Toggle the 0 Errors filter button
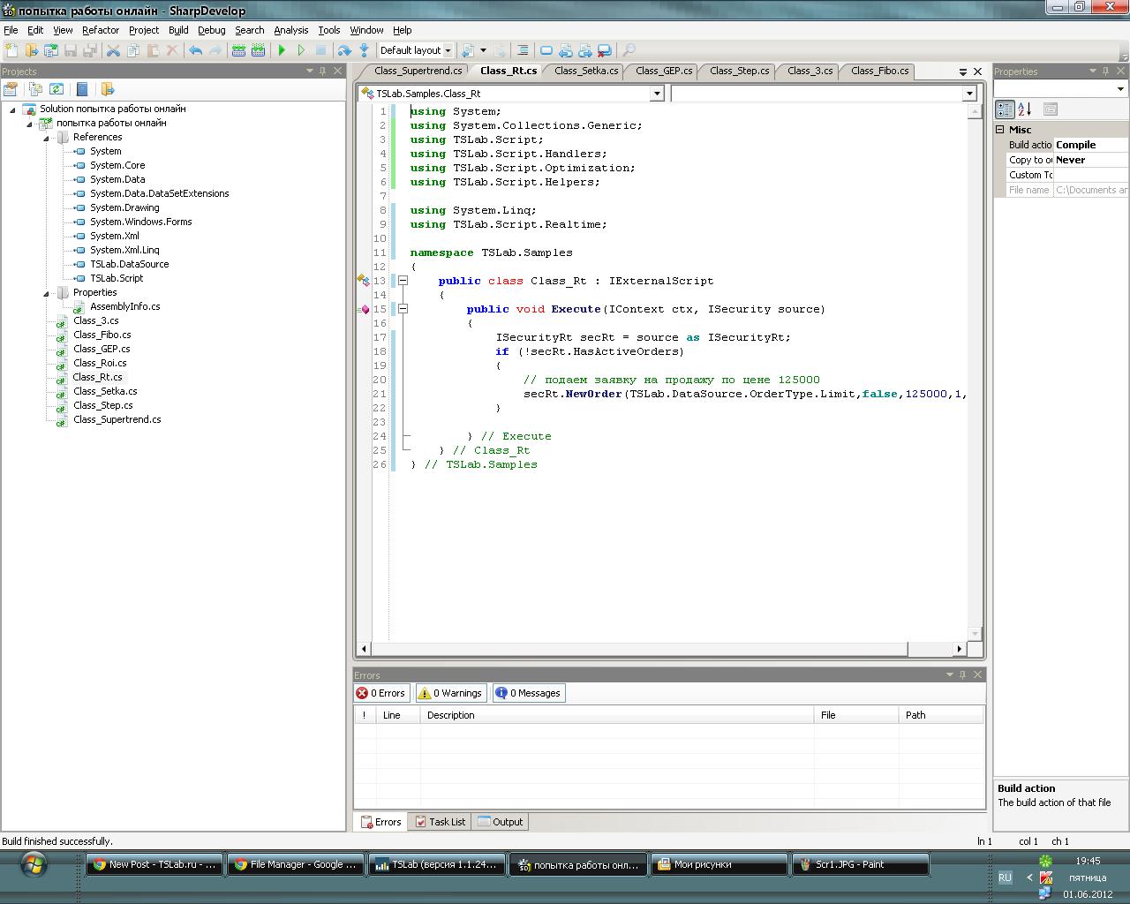This screenshot has width=1130, height=904. click(380, 693)
